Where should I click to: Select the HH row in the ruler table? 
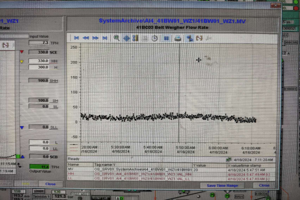pyautogui.click(x=171, y=174)
